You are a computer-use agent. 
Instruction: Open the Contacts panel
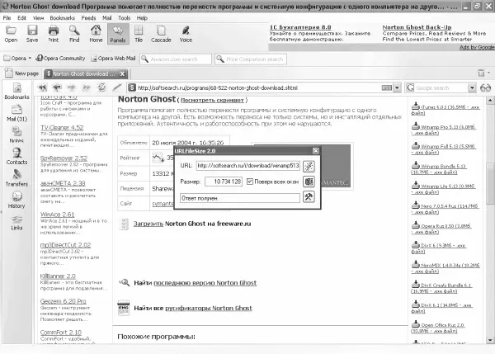16,156
